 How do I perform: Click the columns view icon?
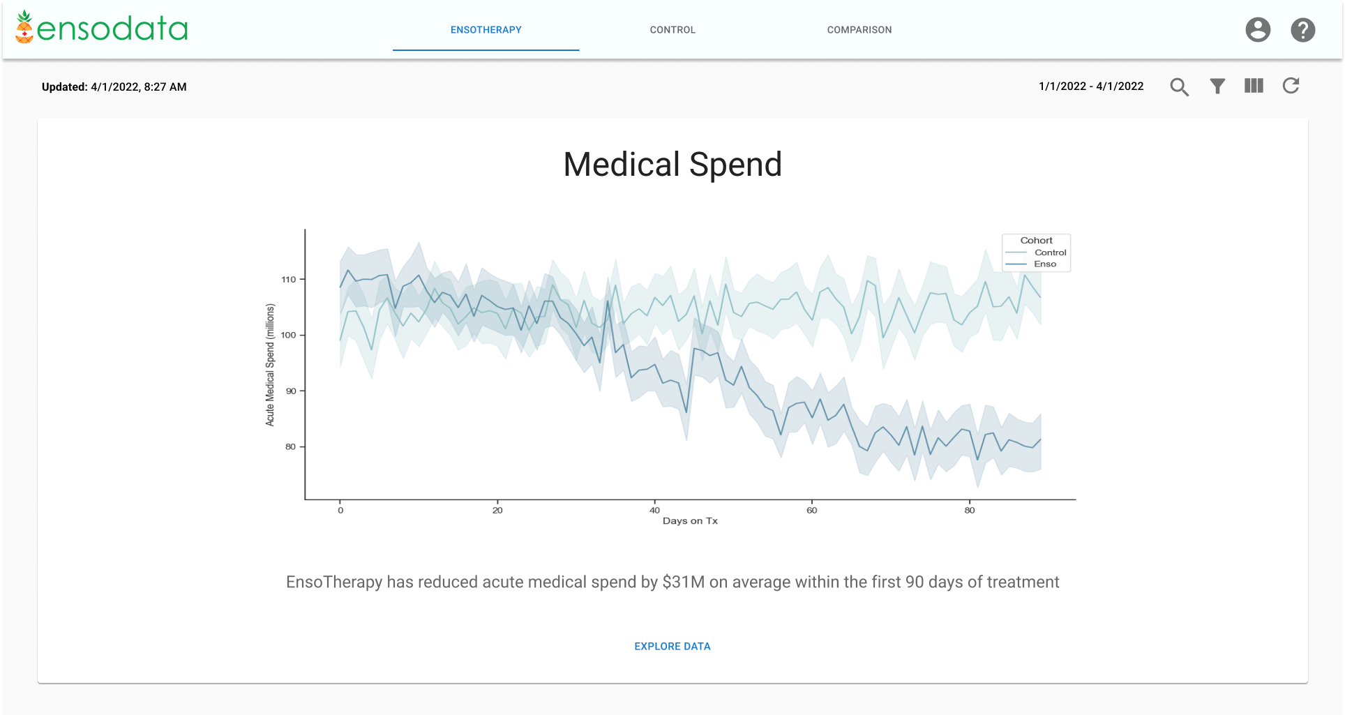1254,86
